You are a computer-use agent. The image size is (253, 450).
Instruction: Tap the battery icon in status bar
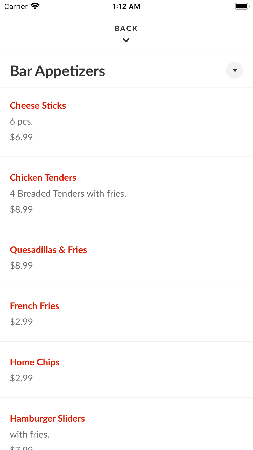(x=242, y=6)
